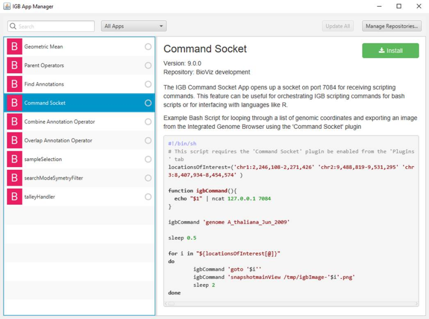This screenshot has height=319, width=429.
Task: Click the IGB App Manager title bar icon
Action: [x=7, y=6]
